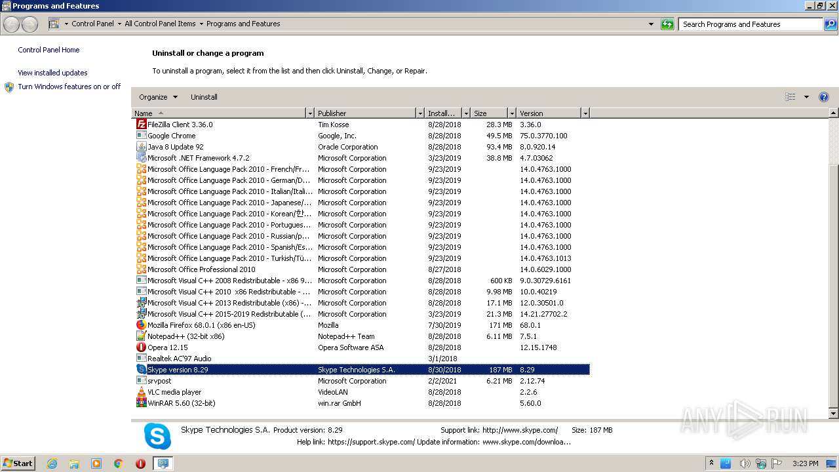The height and width of the screenshot is (472, 839).
Task: Go back with the back arrow
Action: click(x=12, y=24)
